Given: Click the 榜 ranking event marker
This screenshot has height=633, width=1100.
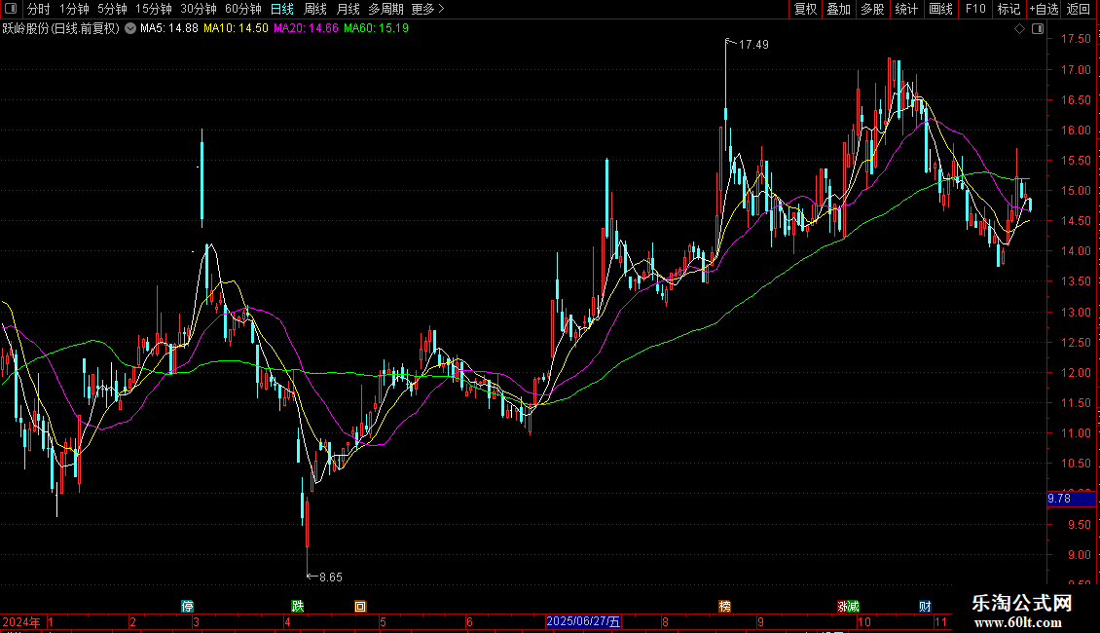Looking at the screenshot, I should [724, 607].
